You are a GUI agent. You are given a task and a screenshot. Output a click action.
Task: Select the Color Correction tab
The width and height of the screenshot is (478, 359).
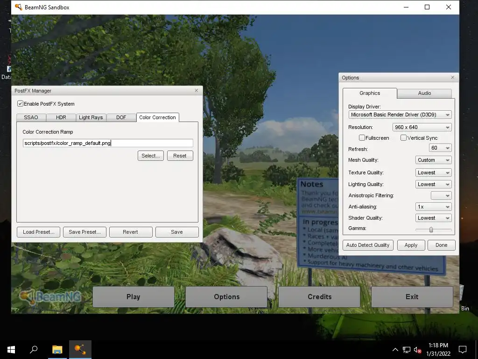pyautogui.click(x=158, y=117)
